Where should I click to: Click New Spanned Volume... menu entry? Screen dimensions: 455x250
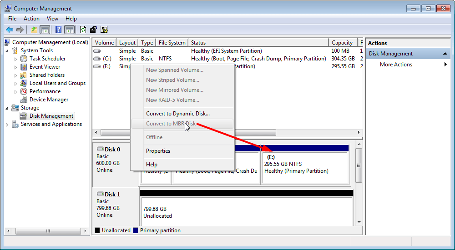pyautogui.click(x=182, y=70)
